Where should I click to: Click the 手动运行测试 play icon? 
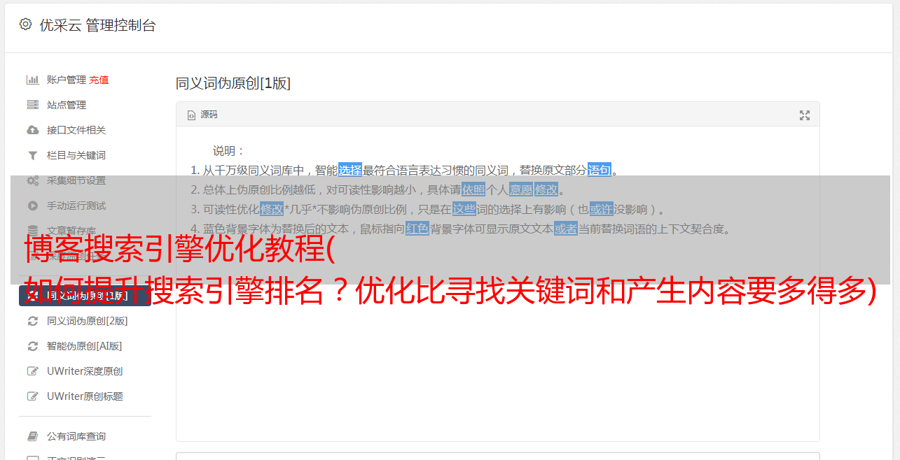tap(32, 206)
